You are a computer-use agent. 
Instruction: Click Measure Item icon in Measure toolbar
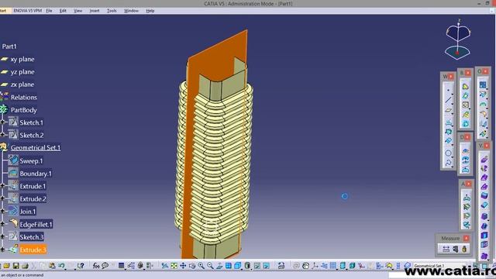455,249
